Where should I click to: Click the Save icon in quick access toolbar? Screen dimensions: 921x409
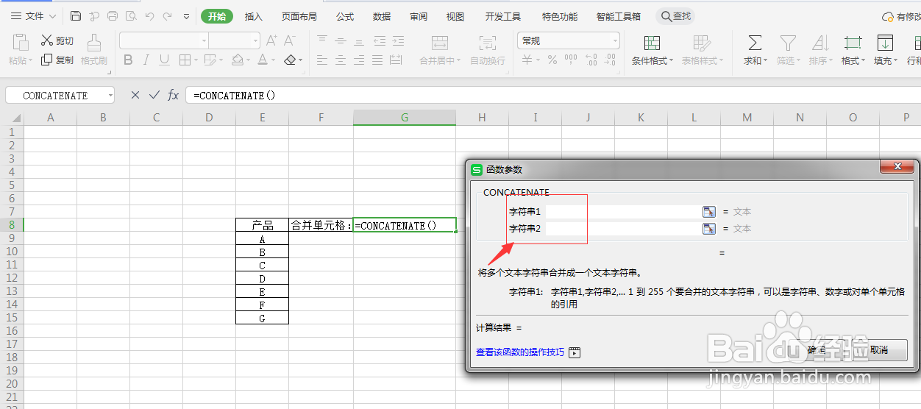pos(76,15)
